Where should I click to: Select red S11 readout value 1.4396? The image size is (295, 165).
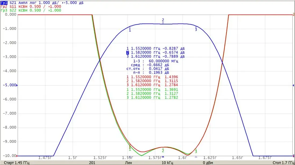[x=171, y=77]
